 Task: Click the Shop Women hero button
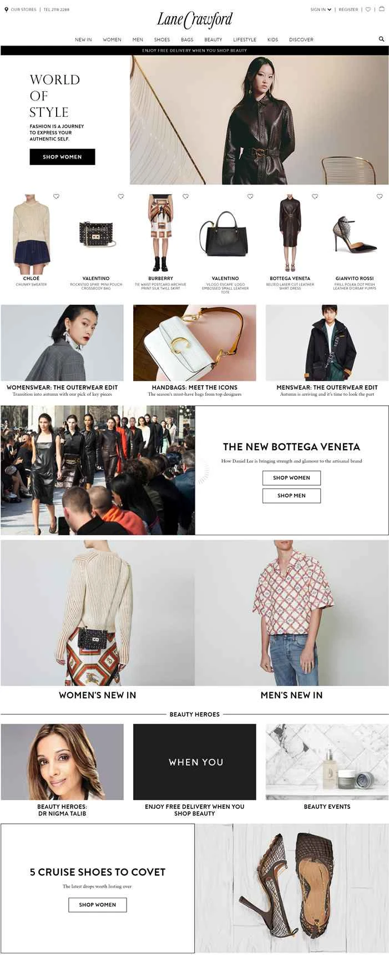click(x=62, y=157)
